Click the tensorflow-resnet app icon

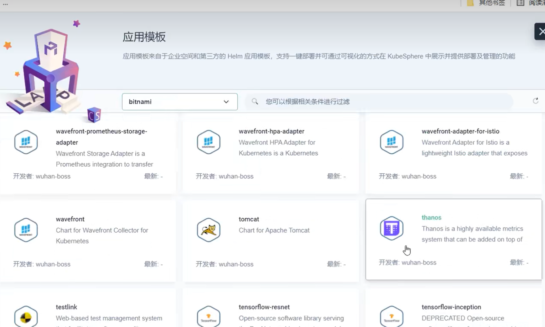(209, 316)
